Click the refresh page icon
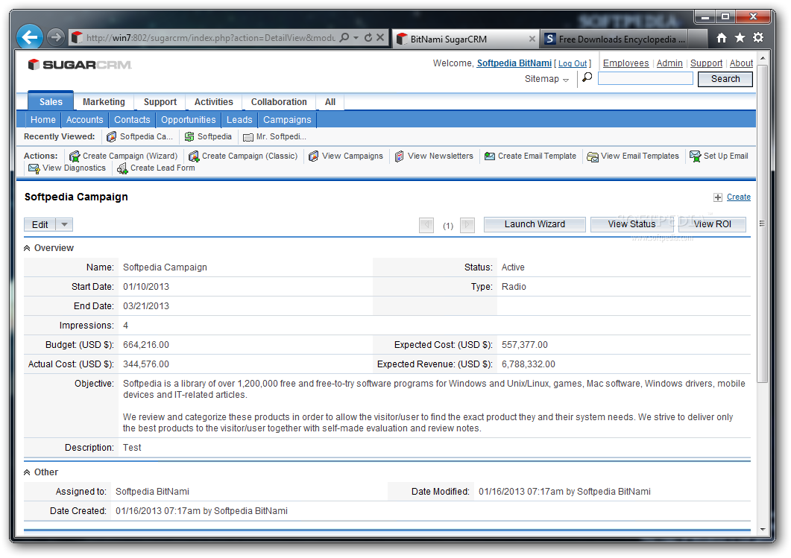This screenshot has height=558, width=791. 368,37
